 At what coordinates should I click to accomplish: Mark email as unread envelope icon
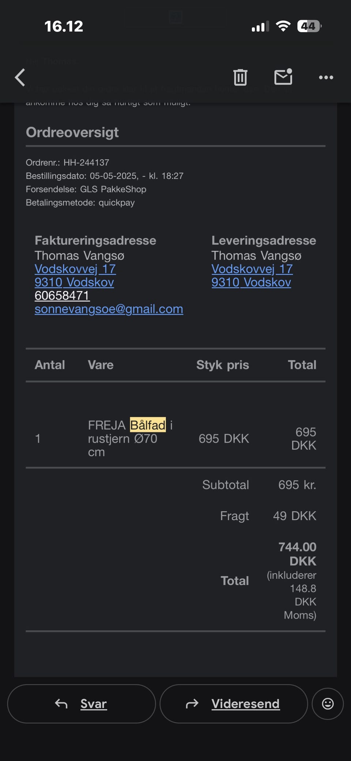point(283,77)
